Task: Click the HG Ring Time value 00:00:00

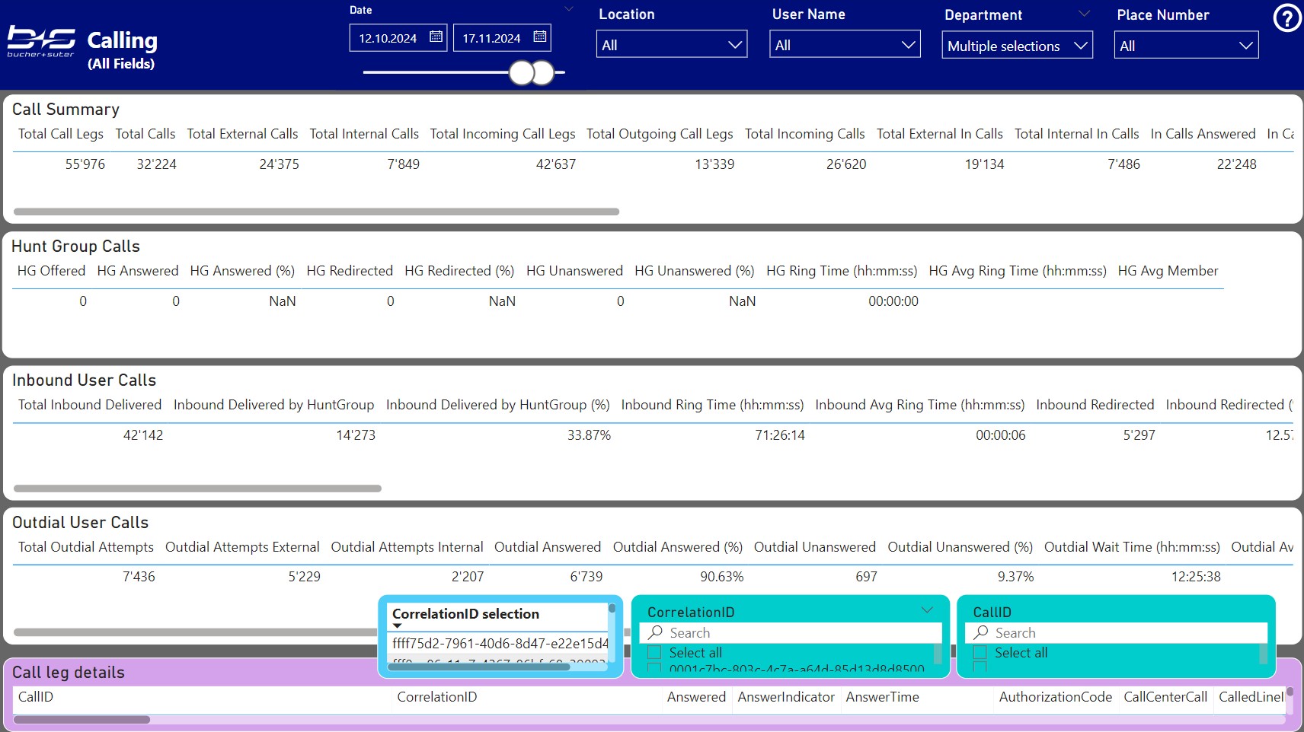Action: click(x=893, y=301)
